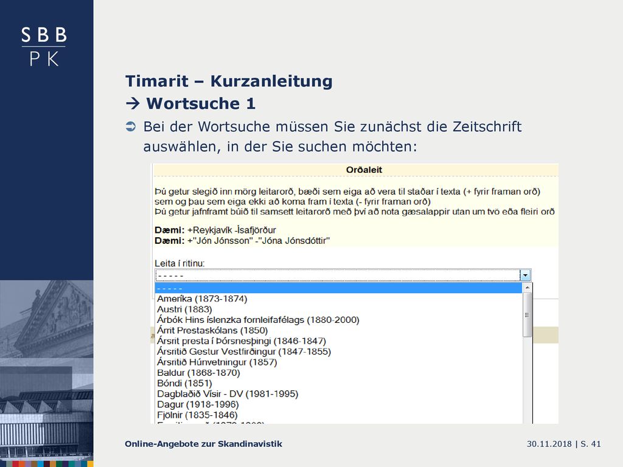The height and width of the screenshot is (467, 623).
Task: Click the example '+"Jón Jónsson" -"Jóna Jónsdóttir"'
Action: [258, 241]
